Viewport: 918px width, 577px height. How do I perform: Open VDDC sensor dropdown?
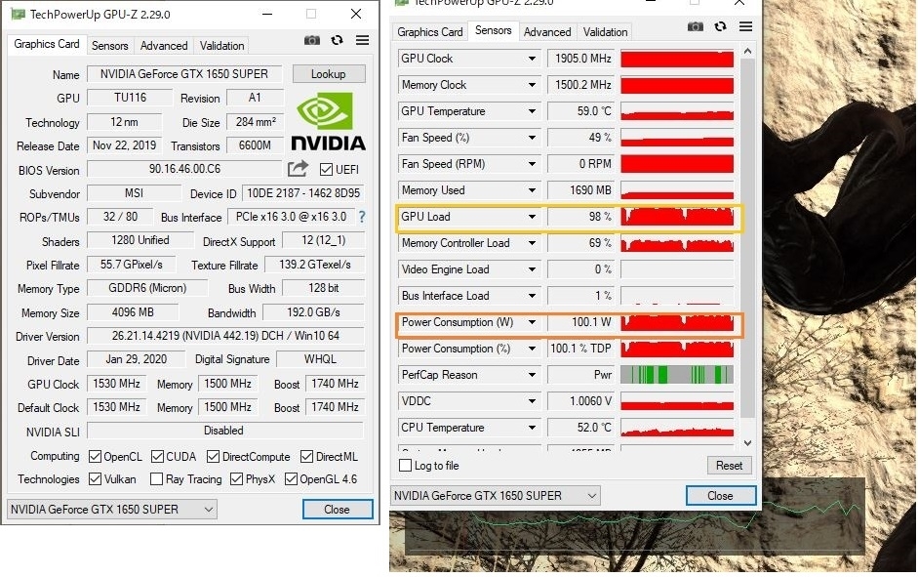532,401
